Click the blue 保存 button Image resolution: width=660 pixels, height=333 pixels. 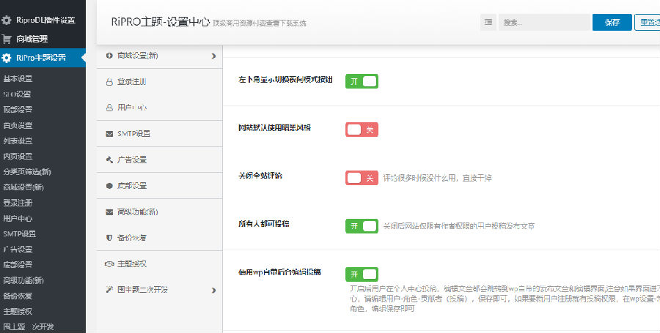(x=612, y=22)
